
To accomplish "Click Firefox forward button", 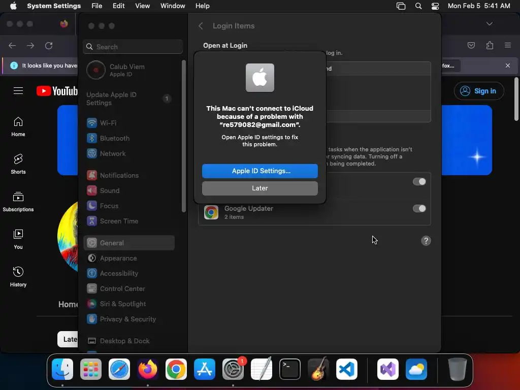I will click(30, 45).
